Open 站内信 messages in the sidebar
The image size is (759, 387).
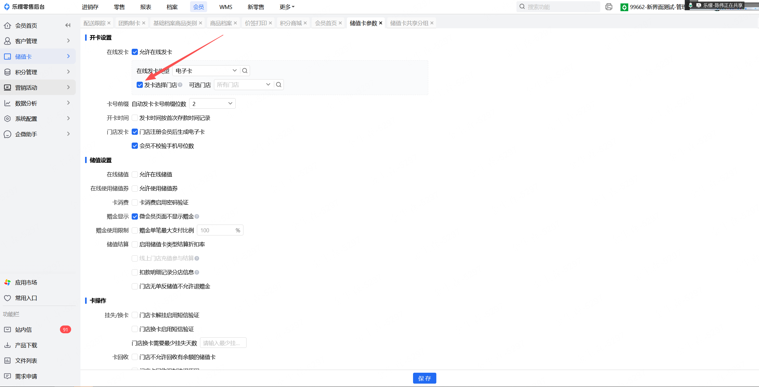[x=24, y=330]
